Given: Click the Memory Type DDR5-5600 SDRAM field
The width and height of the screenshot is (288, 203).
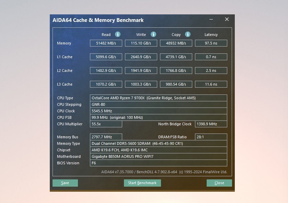Looking at the screenshot, I should coord(159,143).
